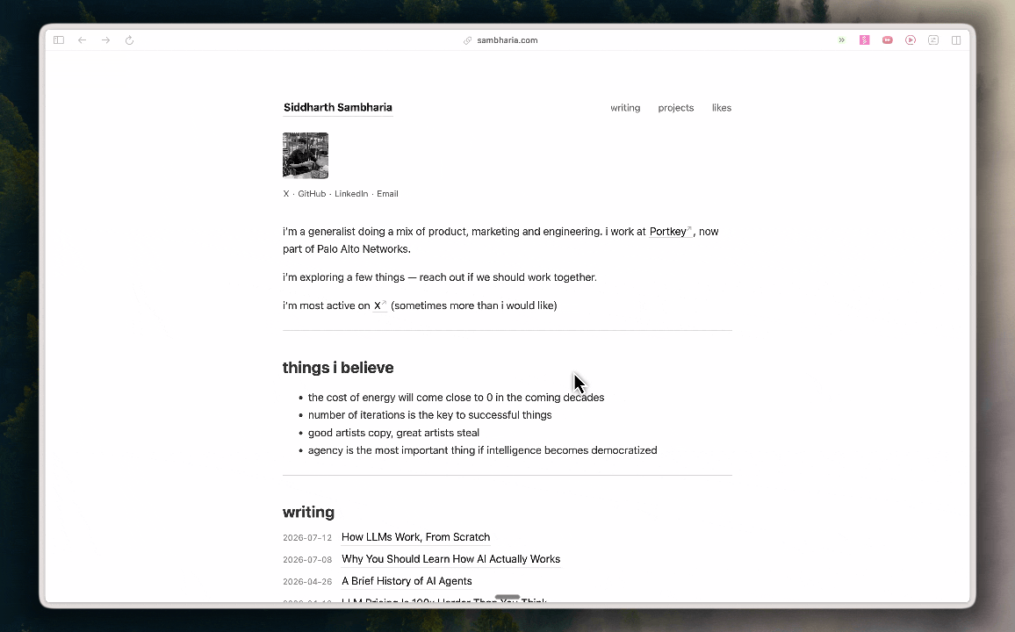This screenshot has width=1015, height=632.
Task: Click the 'Palo Alto Networks' text
Action: point(363,249)
